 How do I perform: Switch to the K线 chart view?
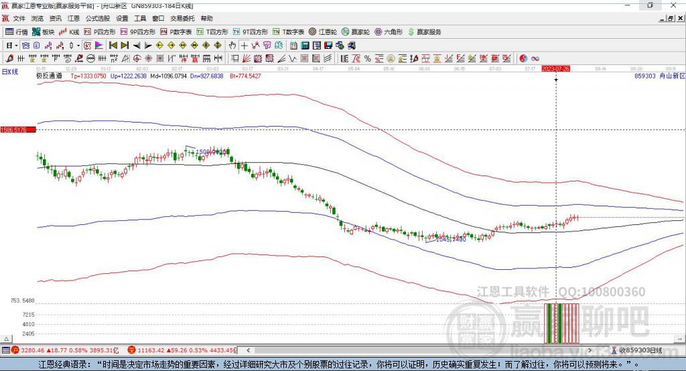coord(69,32)
